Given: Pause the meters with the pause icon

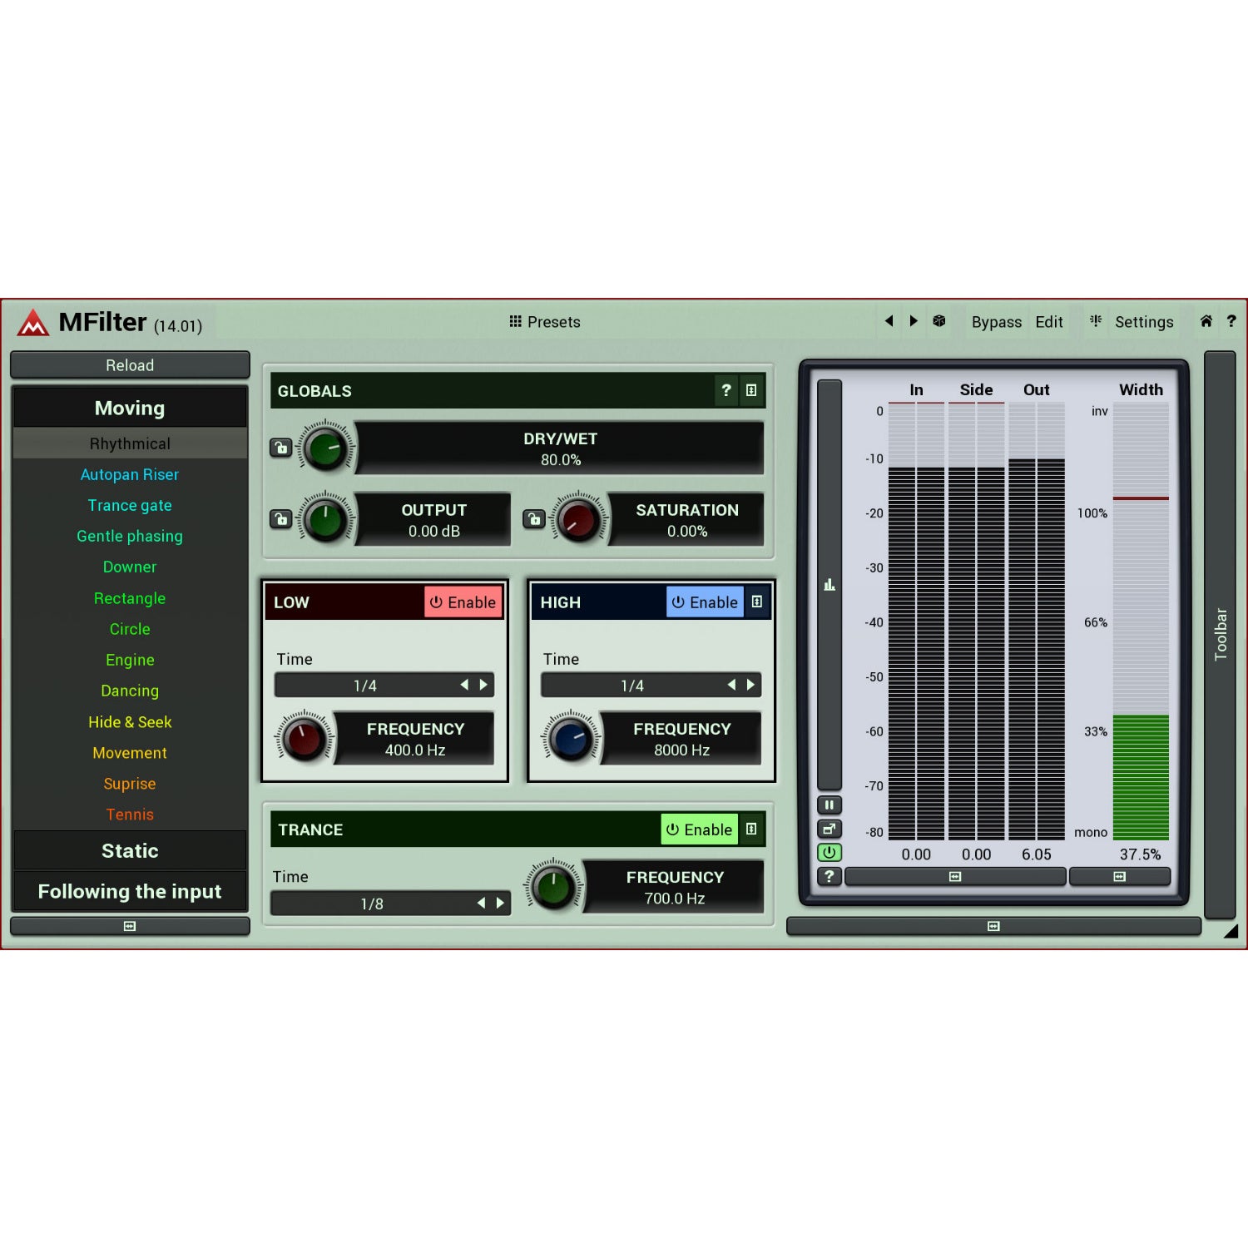Looking at the screenshot, I should [830, 805].
